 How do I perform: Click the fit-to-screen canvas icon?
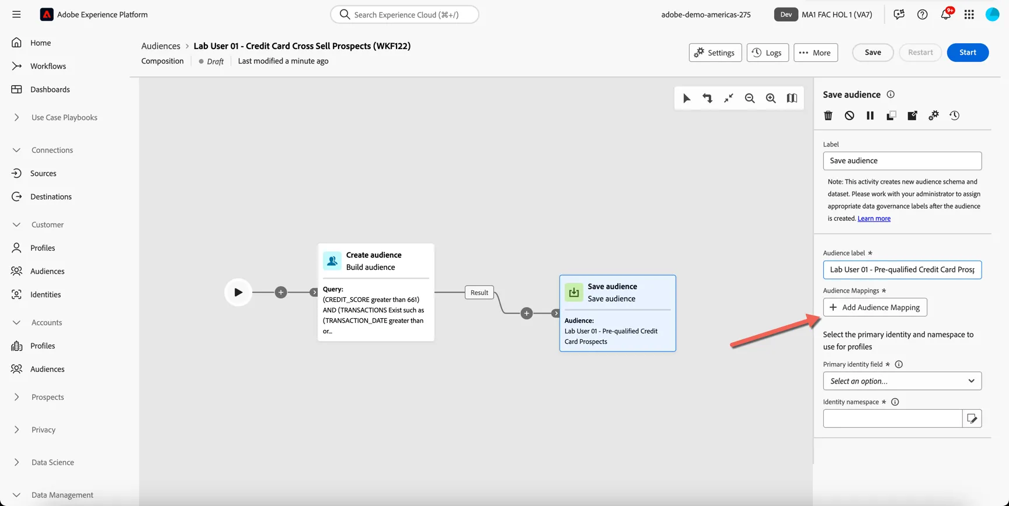click(x=729, y=99)
